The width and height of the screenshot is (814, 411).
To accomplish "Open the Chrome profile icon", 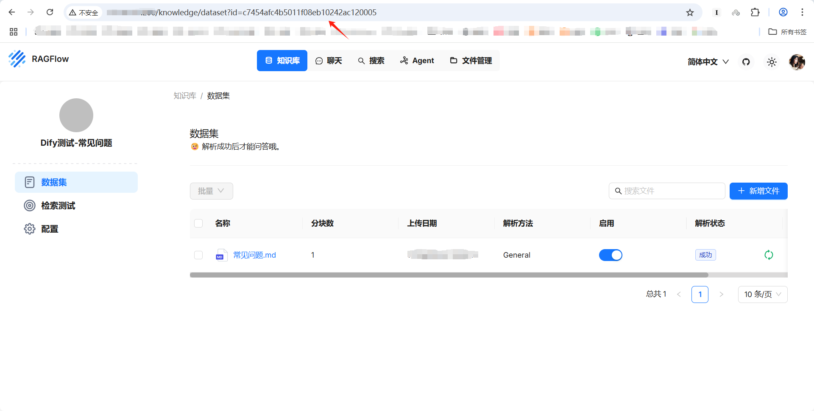I will [783, 12].
